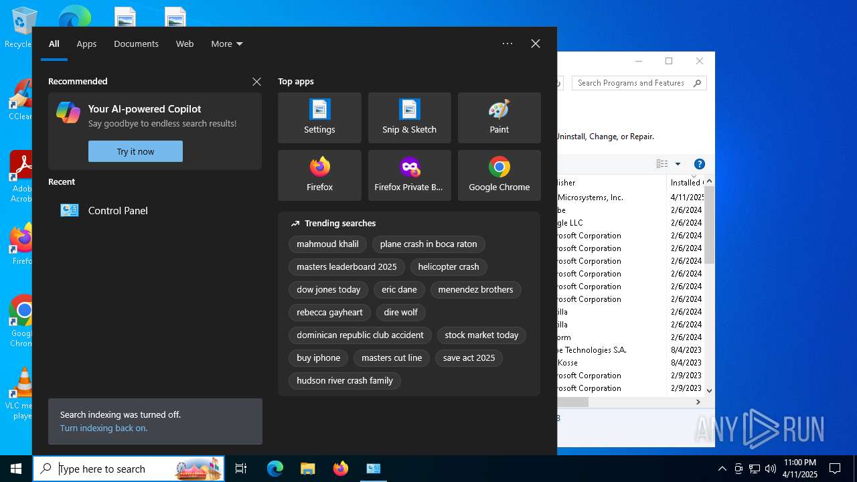Open Paint from Top apps
The height and width of the screenshot is (482, 857).
pos(499,118)
